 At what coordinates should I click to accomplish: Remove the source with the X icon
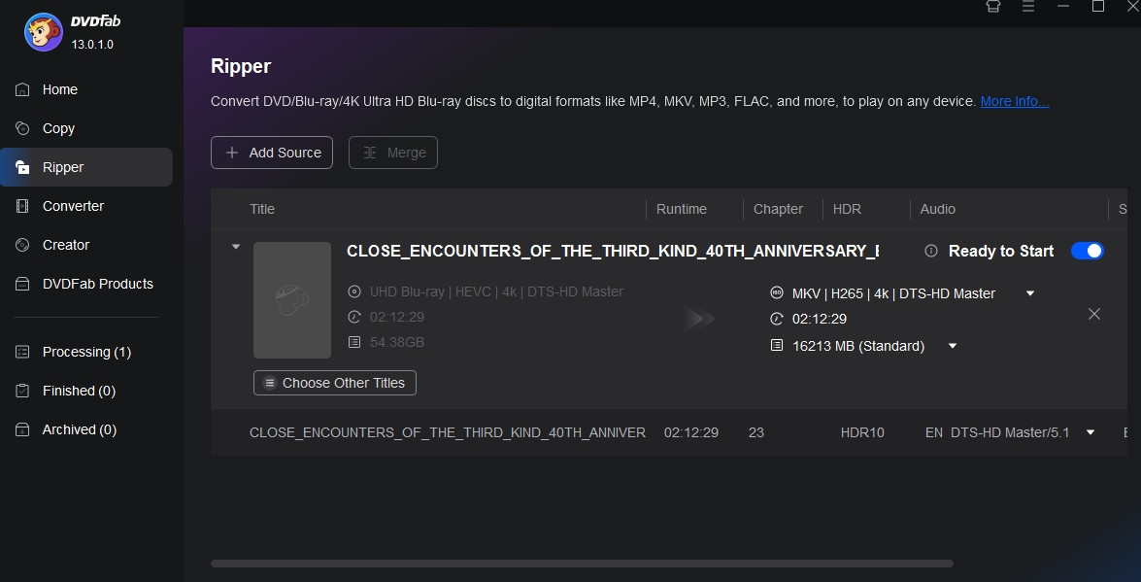1093,314
